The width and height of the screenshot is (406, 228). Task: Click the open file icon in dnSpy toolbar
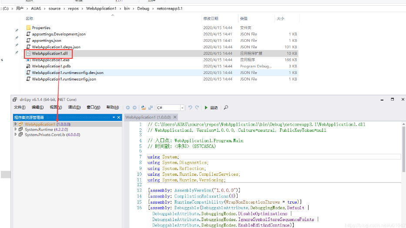(x=144, y=107)
